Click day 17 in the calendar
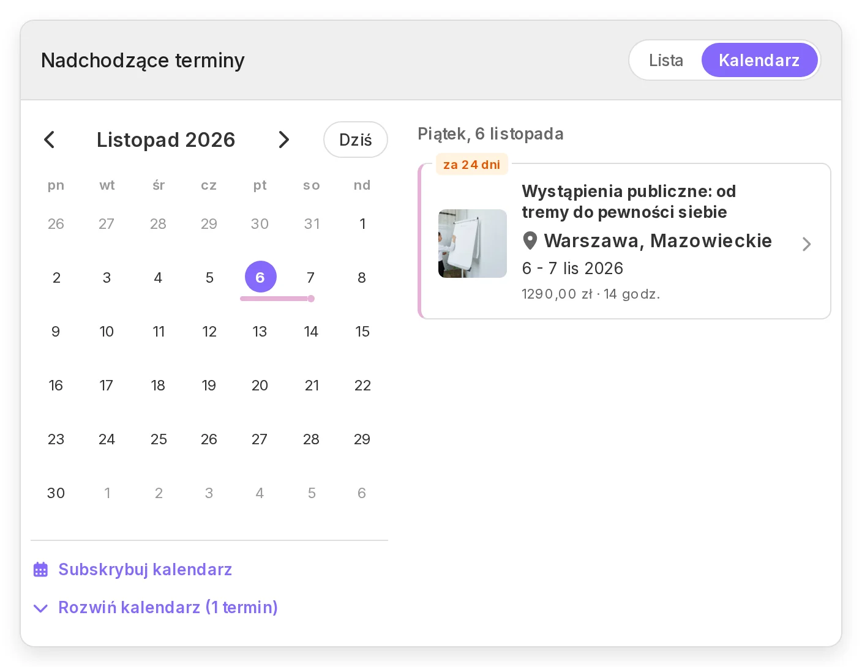This screenshot has height=667, width=862. pyautogui.click(x=107, y=386)
